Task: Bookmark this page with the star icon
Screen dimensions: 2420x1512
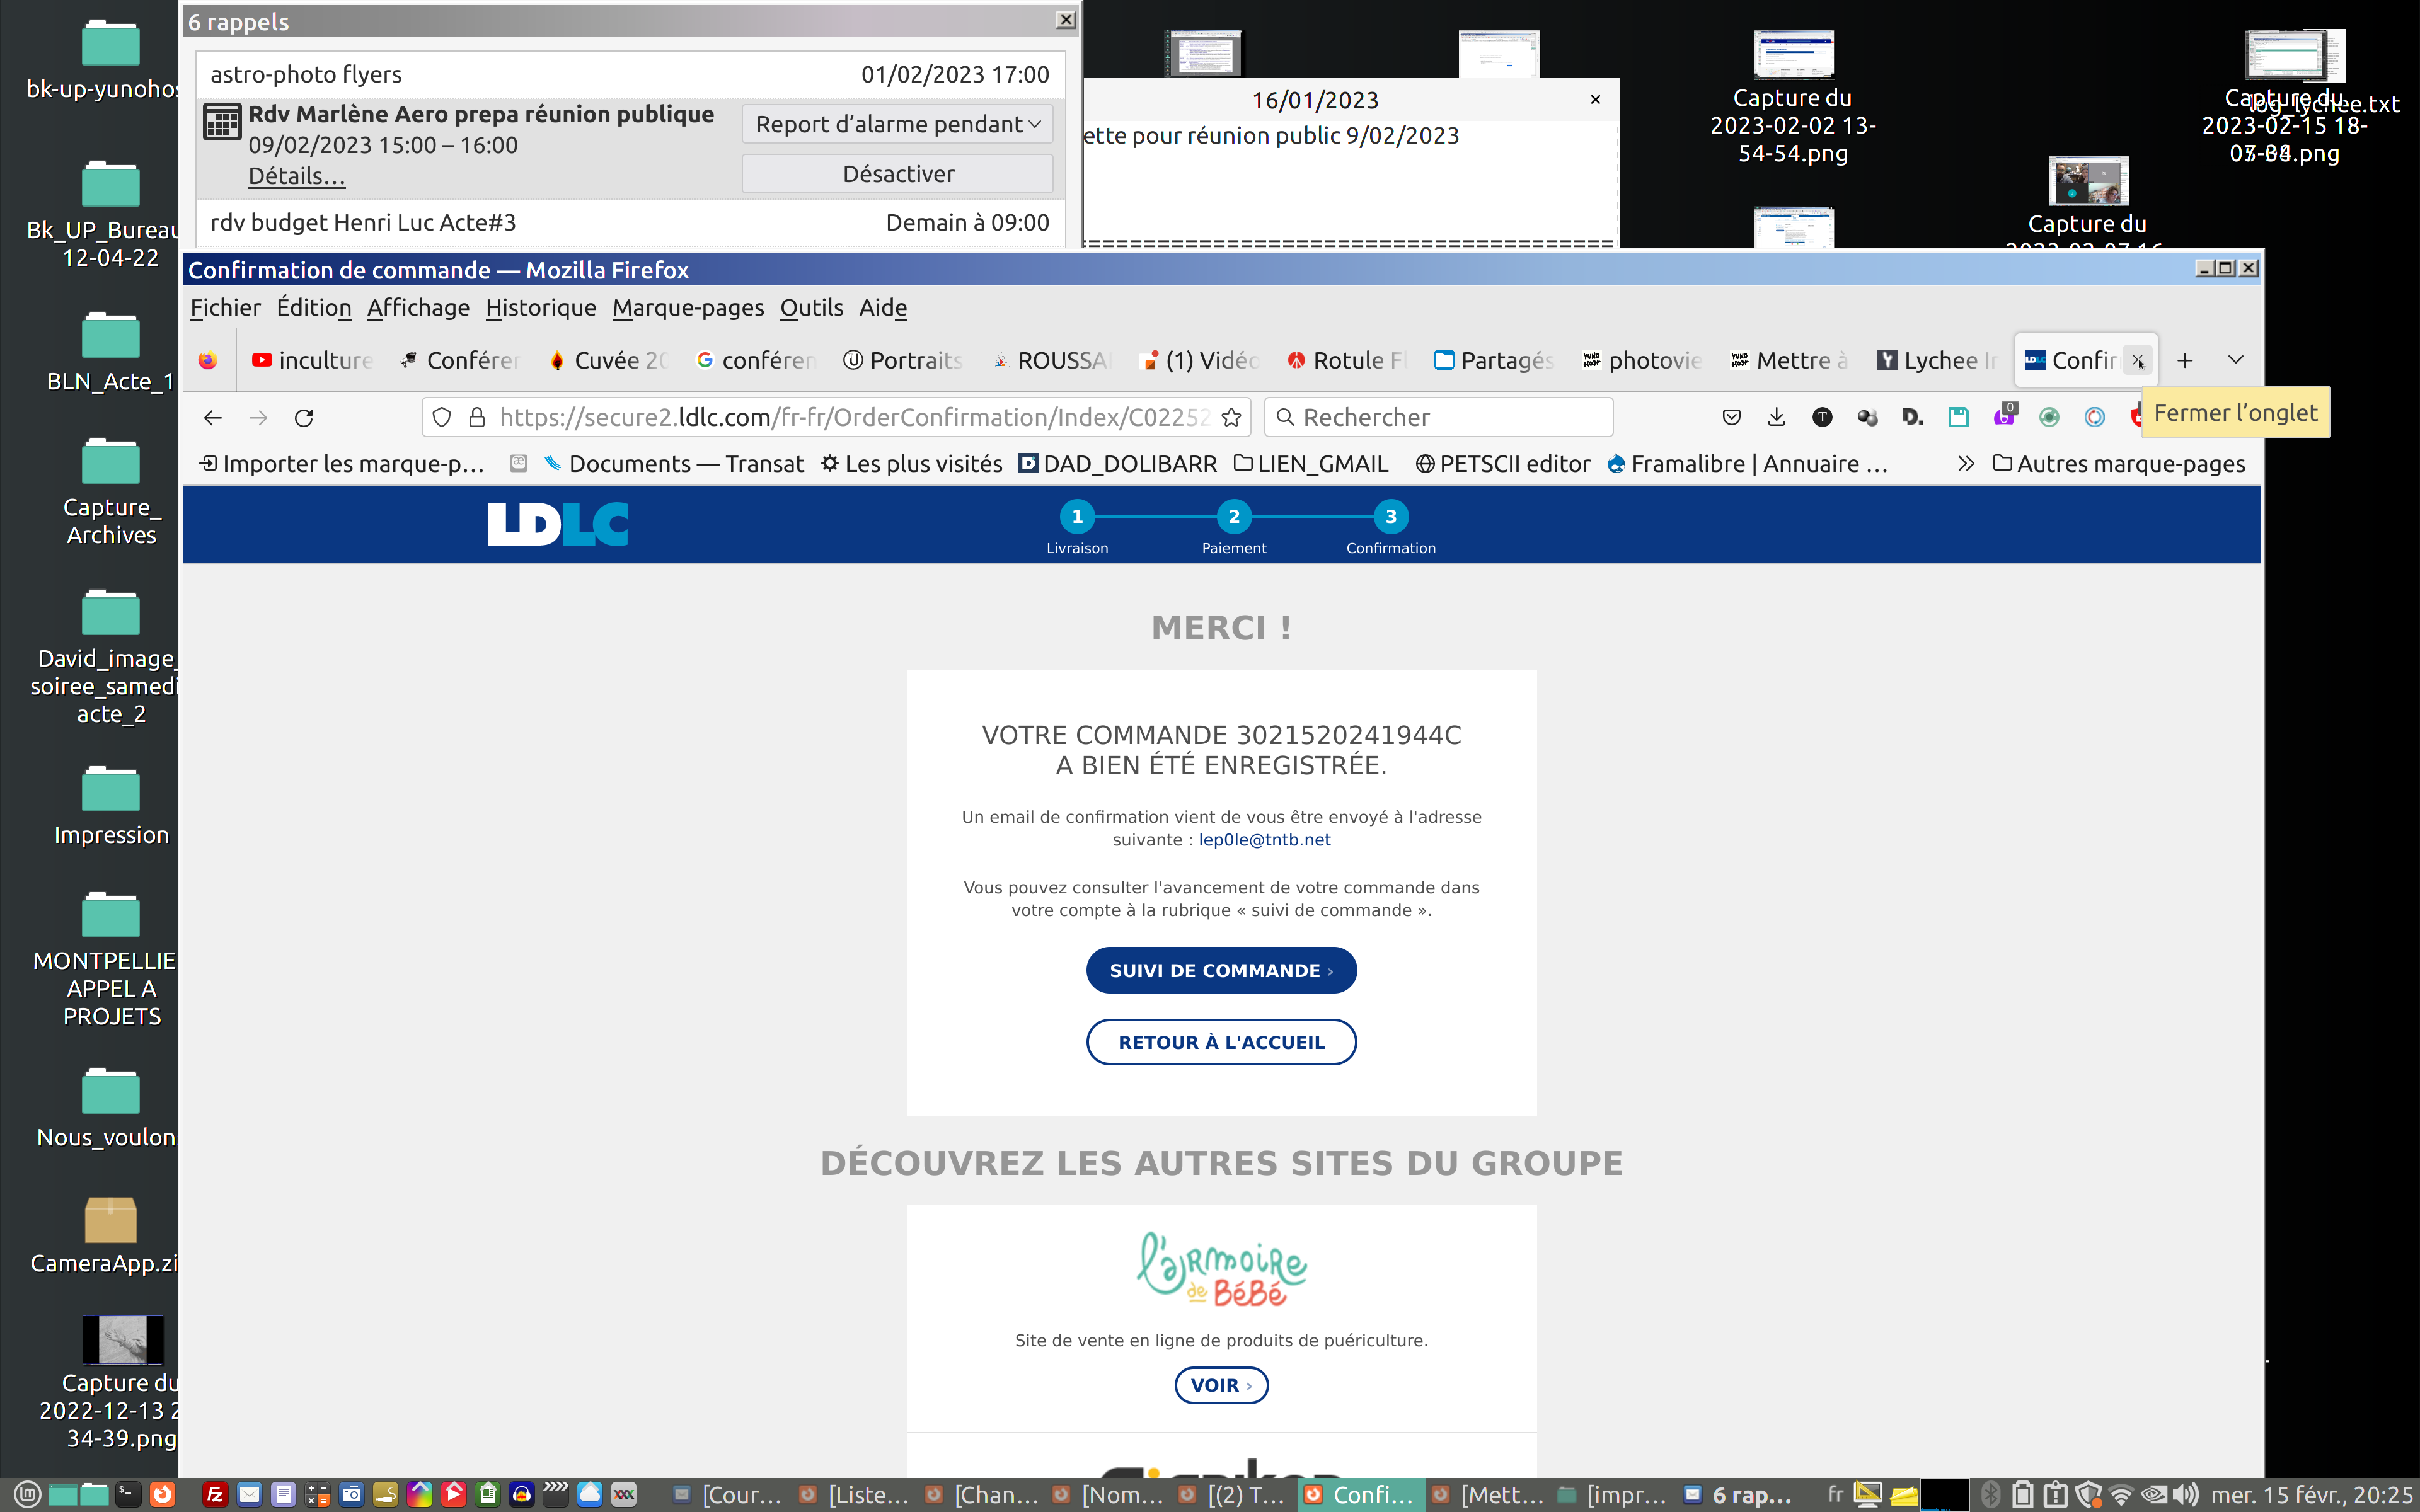Action: [x=1231, y=417]
